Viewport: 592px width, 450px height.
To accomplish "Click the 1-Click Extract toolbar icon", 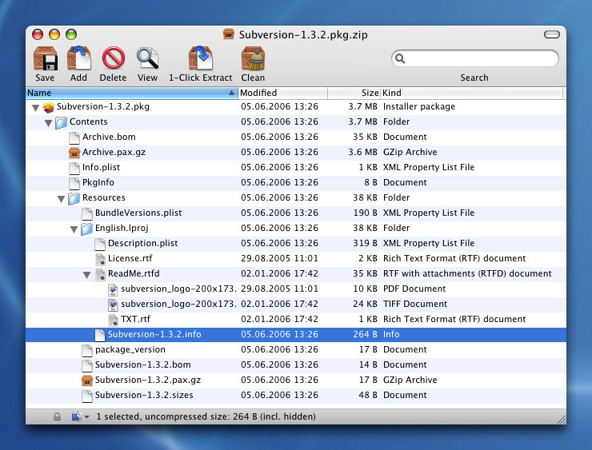I will coord(201,58).
